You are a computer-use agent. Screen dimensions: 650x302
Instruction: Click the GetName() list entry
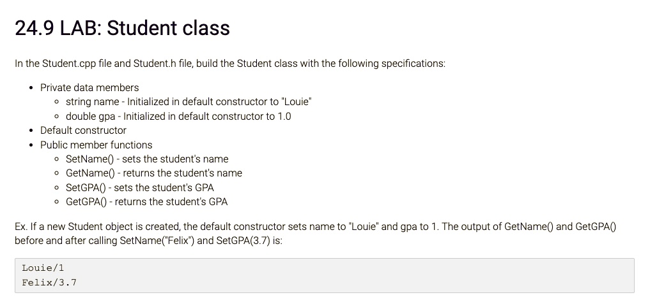tap(154, 173)
